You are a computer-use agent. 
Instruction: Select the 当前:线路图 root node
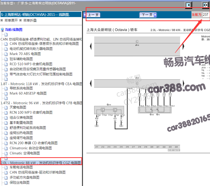coord(13,30)
